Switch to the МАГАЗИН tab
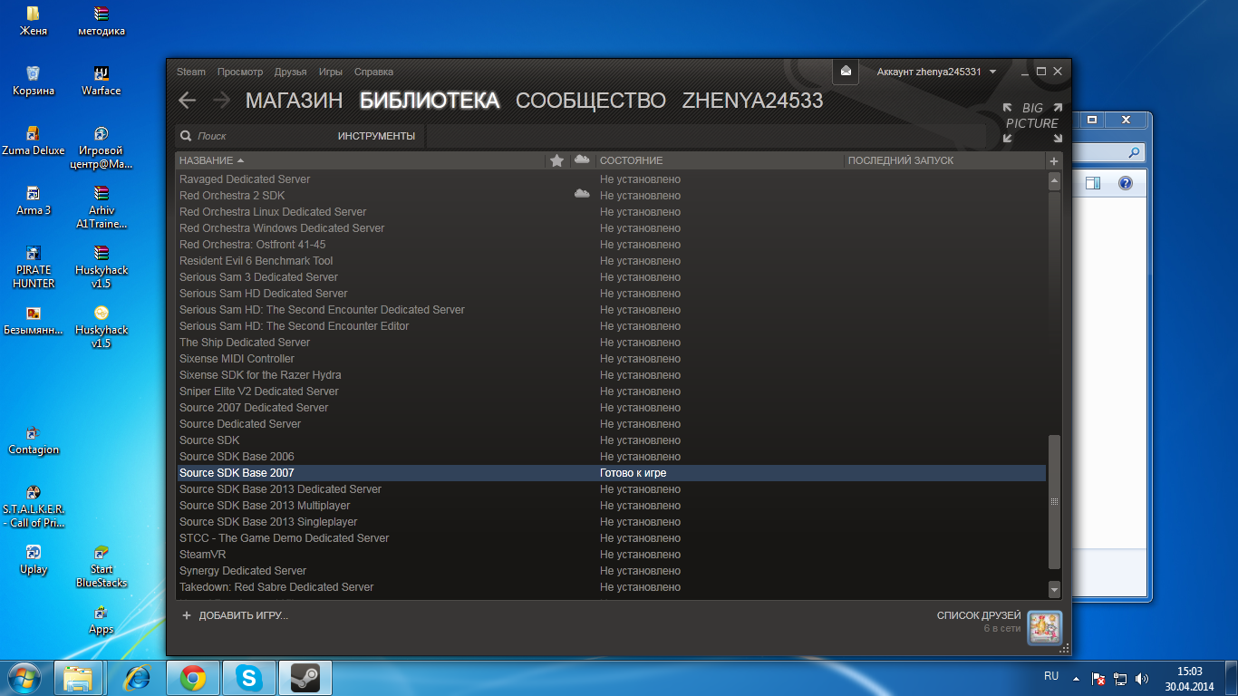 [295, 101]
